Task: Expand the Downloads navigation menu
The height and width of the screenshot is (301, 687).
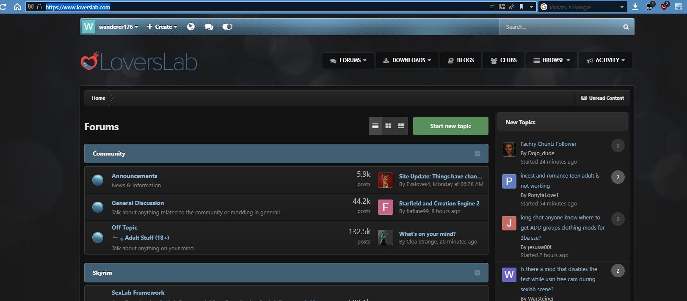Action: coord(407,60)
